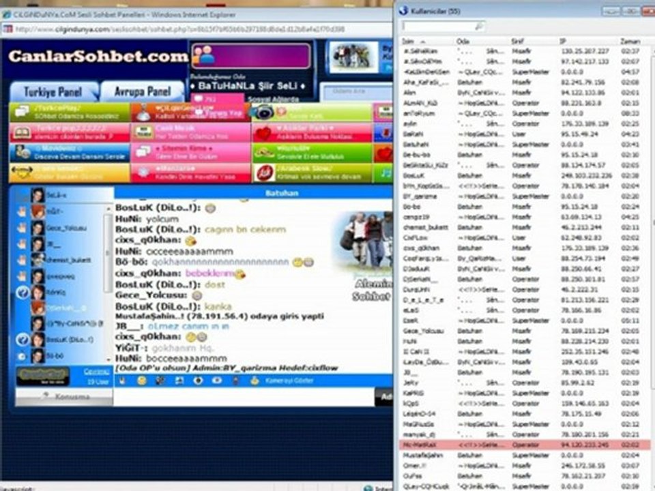Sort by the Zaman column header
The height and width of the screenshot is (491, 655).
point(630,42)
